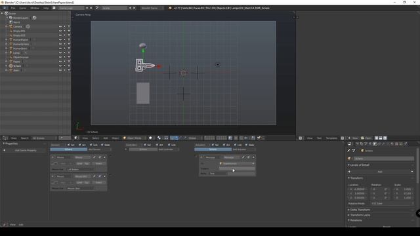Open Add Controller dropdown
This screenshot has width=420, height=236.
[169, 149]
